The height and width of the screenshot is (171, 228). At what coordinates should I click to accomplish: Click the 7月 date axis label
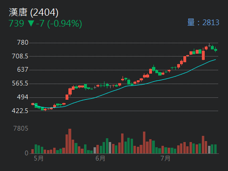[x=165, y=158]
